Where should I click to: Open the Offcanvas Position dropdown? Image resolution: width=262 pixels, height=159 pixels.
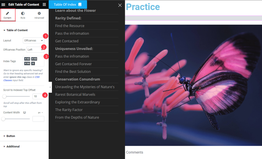point(35,50)
